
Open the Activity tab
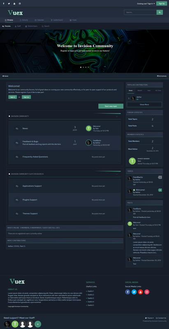pyautogui.click(x=24, y=20)
